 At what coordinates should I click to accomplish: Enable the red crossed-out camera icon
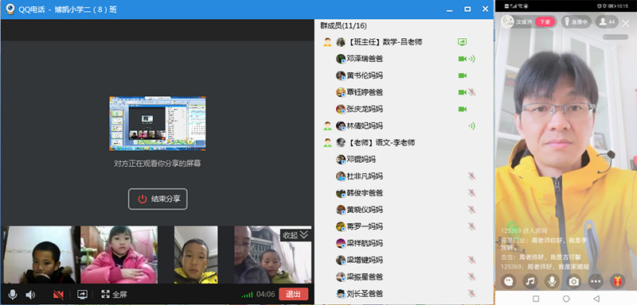[x=58, y=295]
